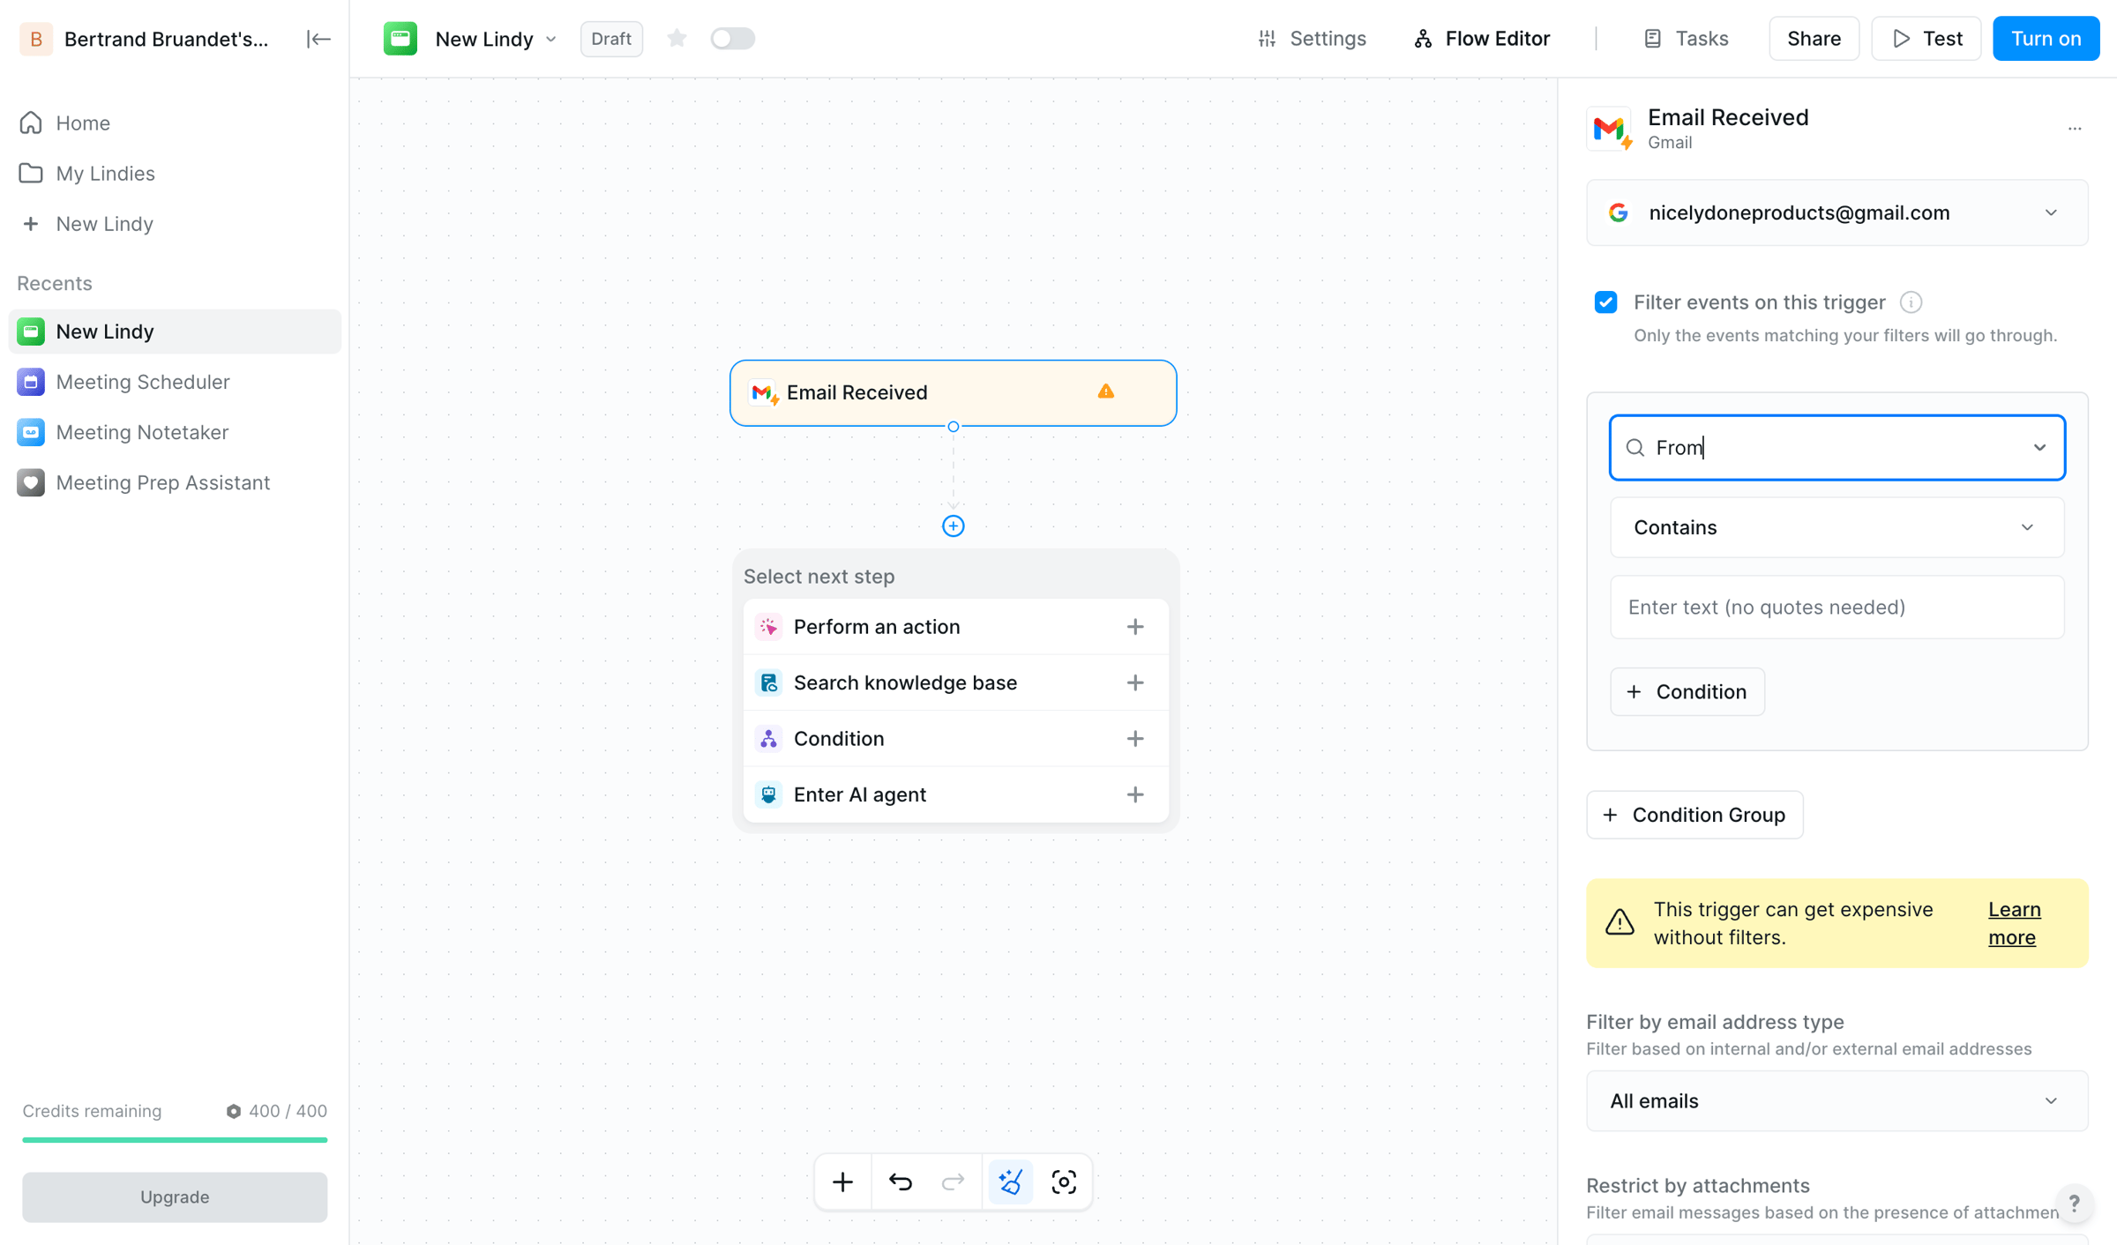
Task: Add a Condition Group
Action: click(1694, 815)
